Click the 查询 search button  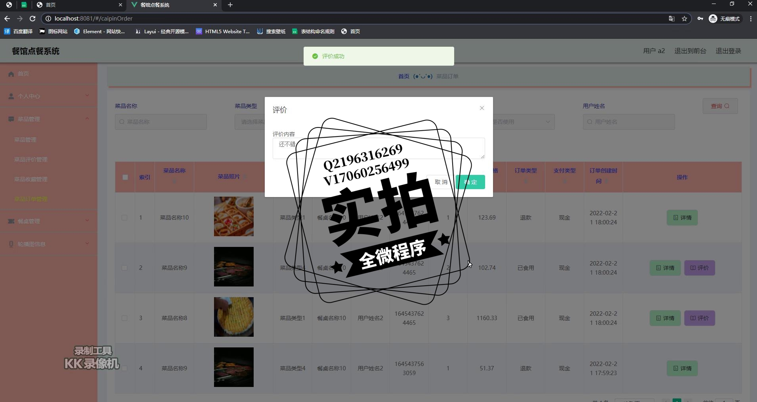click(x=720, y=106)
